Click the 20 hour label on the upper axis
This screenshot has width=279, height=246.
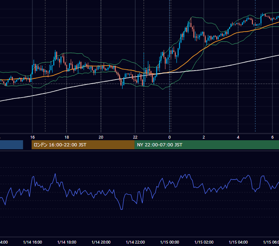[x=101, y=137]
